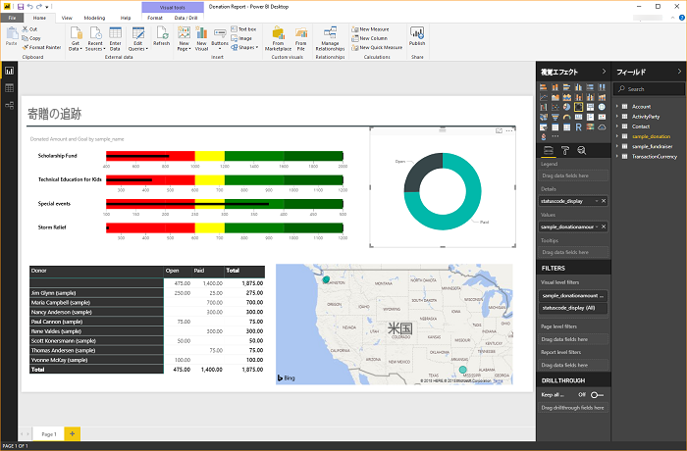
Task: Click the Publish icon in the ribbon
Action: tap(417, 37)
